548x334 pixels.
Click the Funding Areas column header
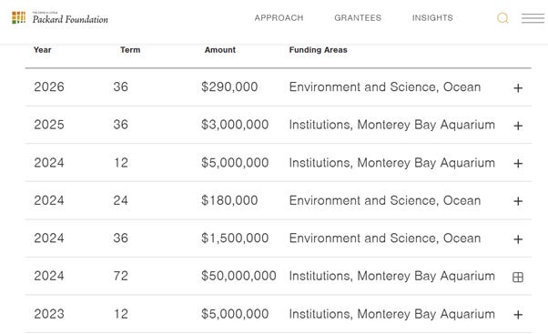tap(318, 50)
